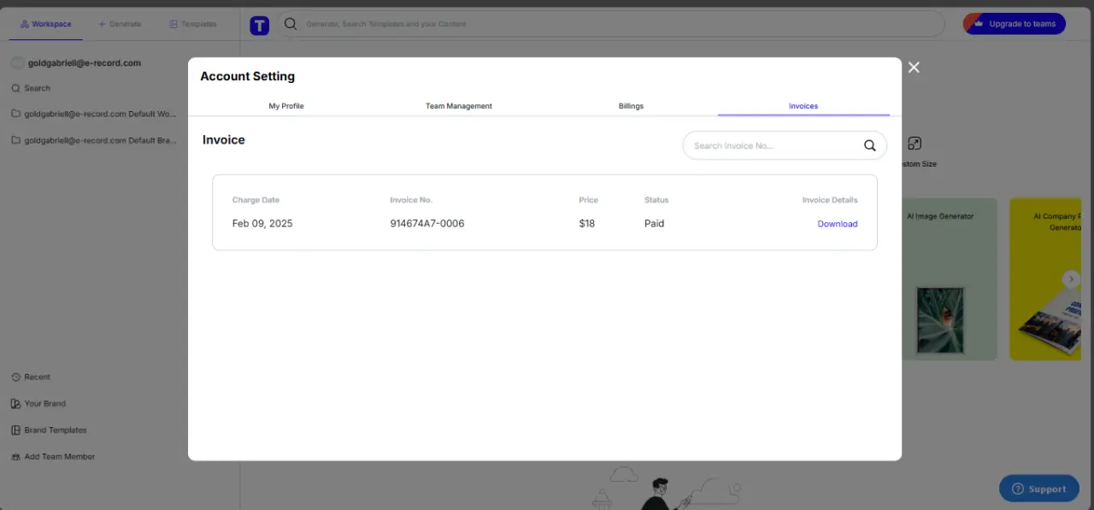Click the Price column header
1094x510 pixels.
pyautogui.click(x=588, y=200)
